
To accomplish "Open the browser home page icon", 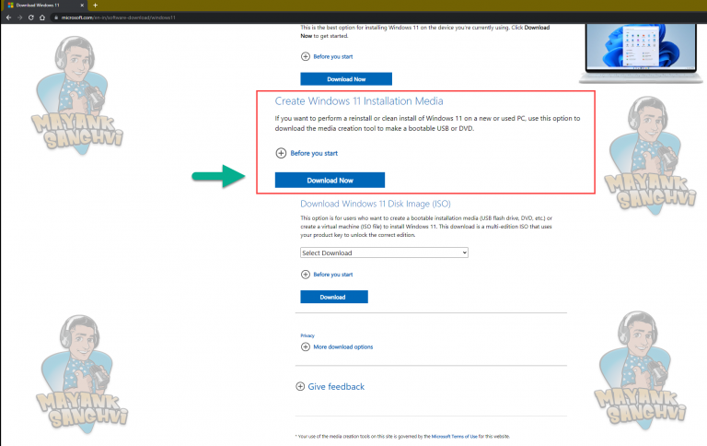I will (42, 18).
